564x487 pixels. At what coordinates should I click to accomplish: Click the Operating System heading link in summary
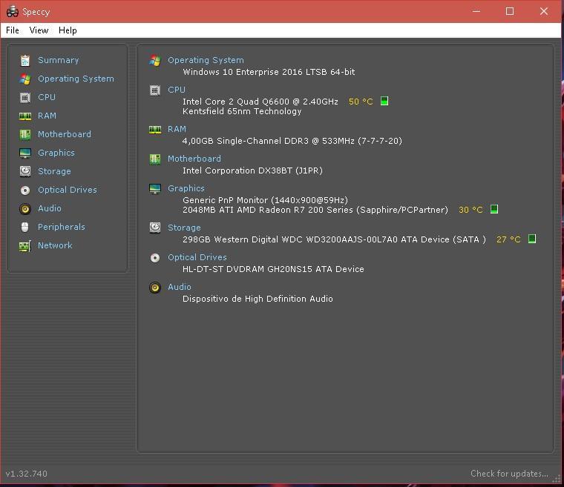[x=206, y=60]
